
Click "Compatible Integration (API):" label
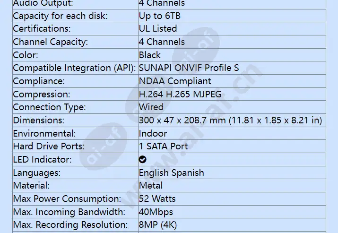[x=74, y=68]
